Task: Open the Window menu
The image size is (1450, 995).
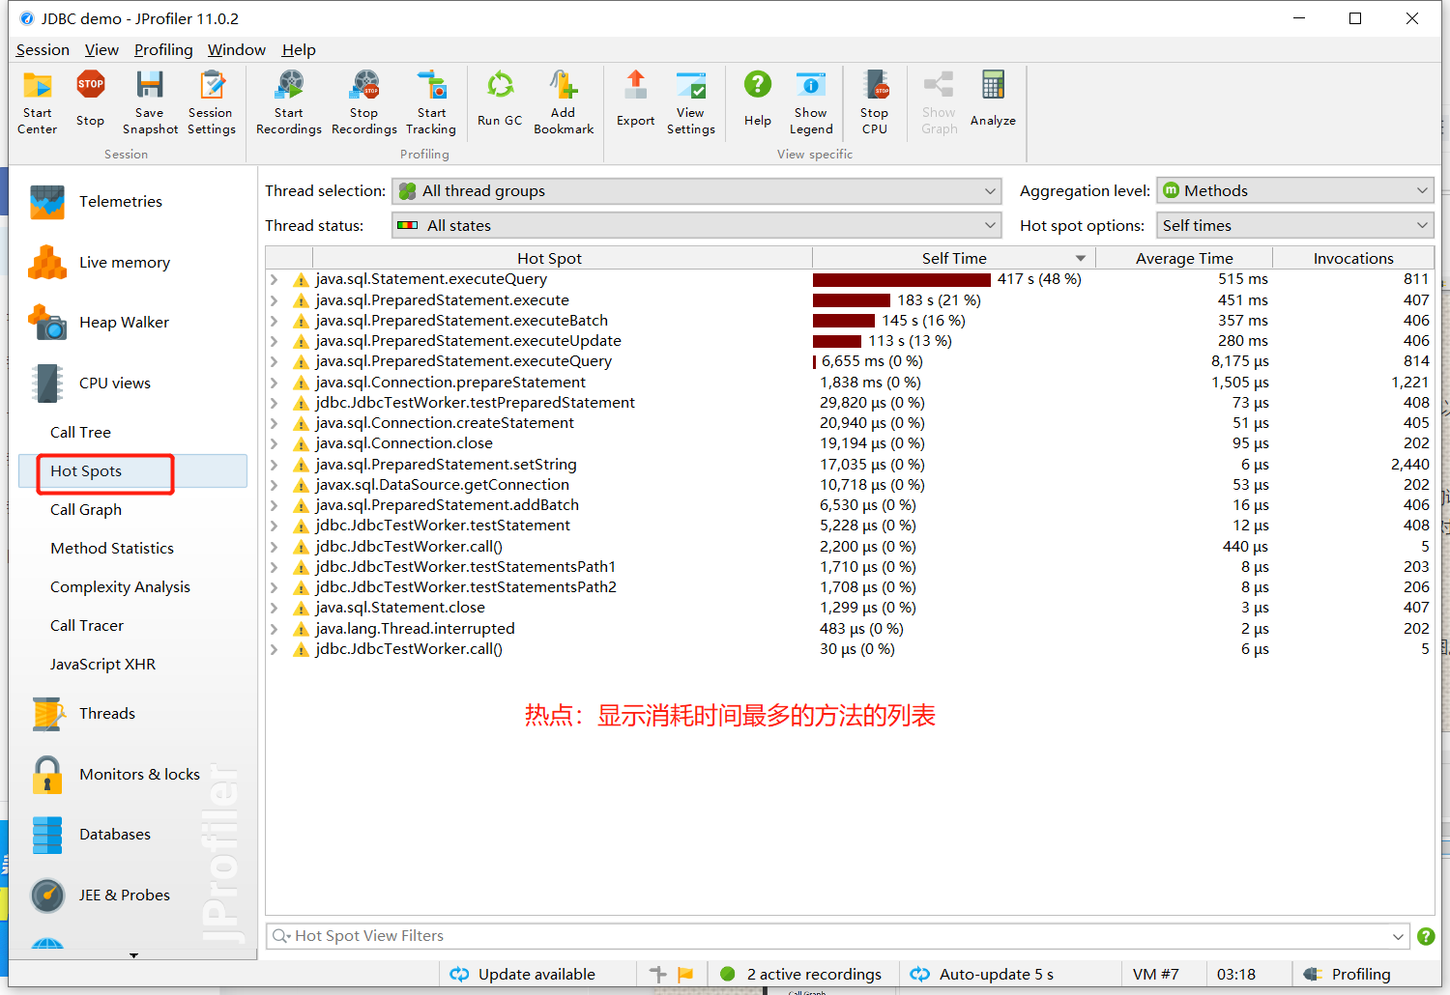Action: 236,49
